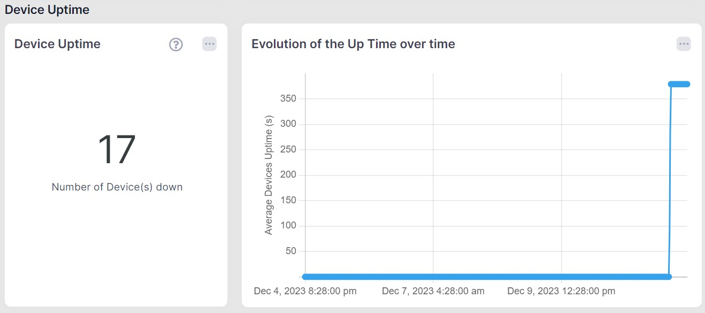Viewport: 705px width, 313px height.
Task: Click the Dec 9, 2023 12:28:00 pm axis label
Action: pyautogui.click(x=561, y=291)
